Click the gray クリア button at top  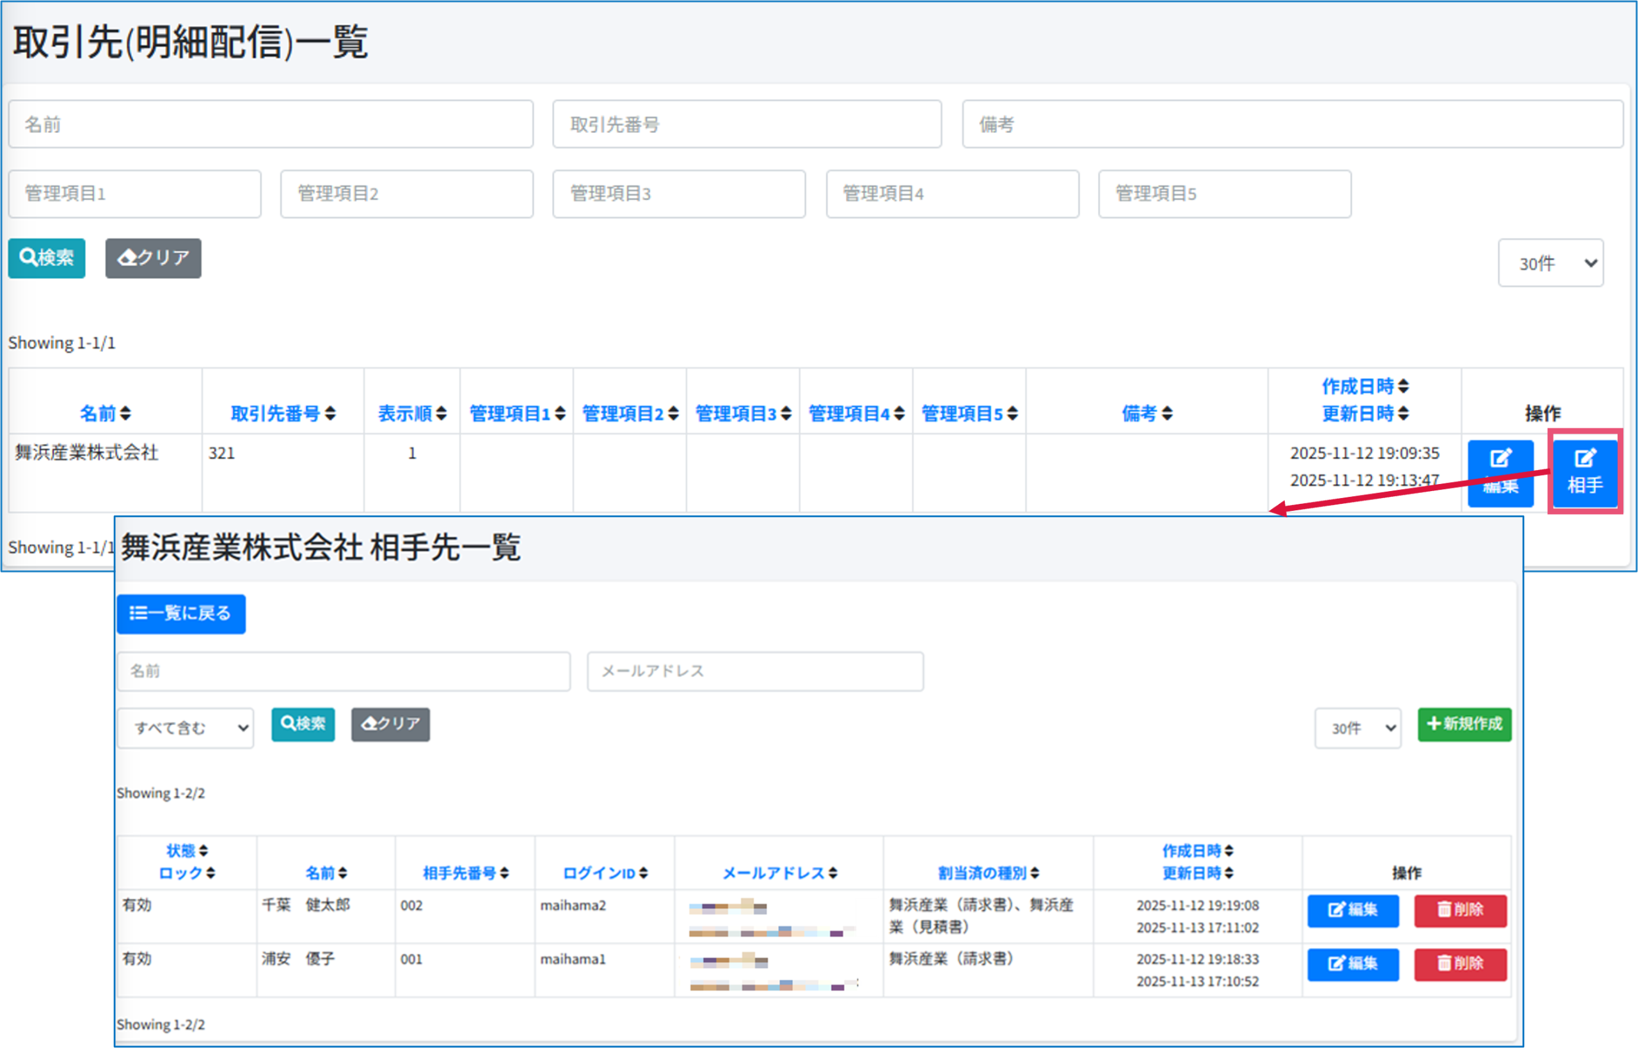tap(153, 258)
